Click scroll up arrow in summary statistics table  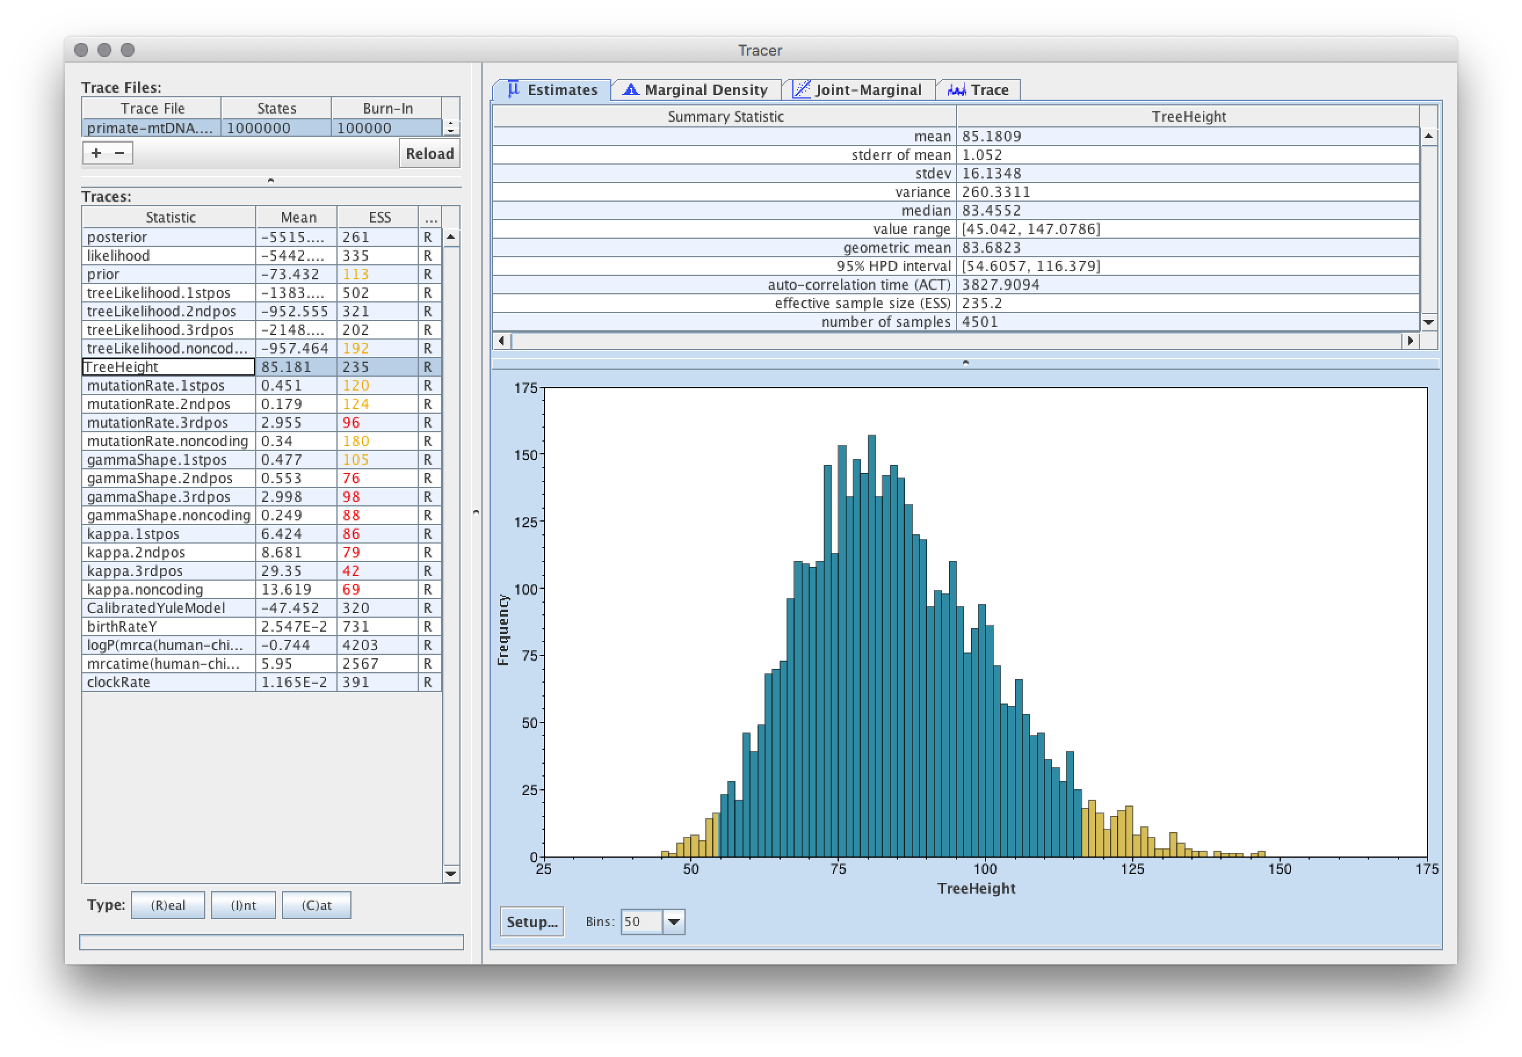tap(1429, 136)
